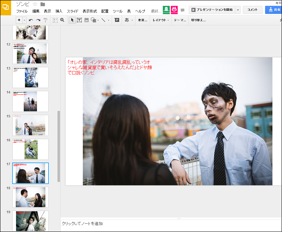Select slide 12 thumbnail

(30, 53)
